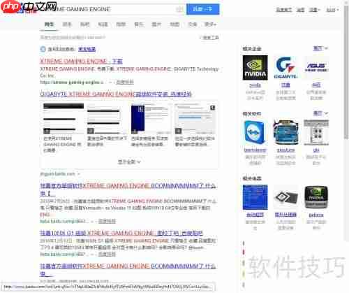Image resolution: width=349 pixels, height=293 pixels.
Task: Expand 显示全部 under the thumbnails
Action: click(129, 162)
